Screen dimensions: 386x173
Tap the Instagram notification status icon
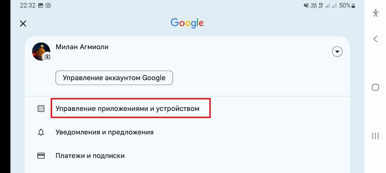[x=48, y=5]
